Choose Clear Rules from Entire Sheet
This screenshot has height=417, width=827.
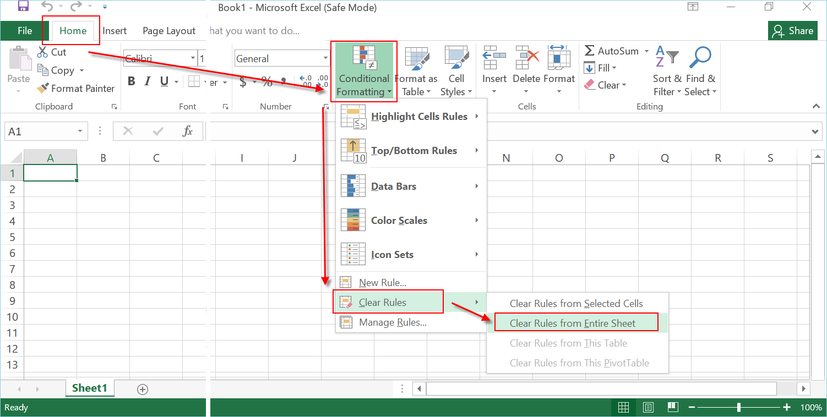point(573,323)
